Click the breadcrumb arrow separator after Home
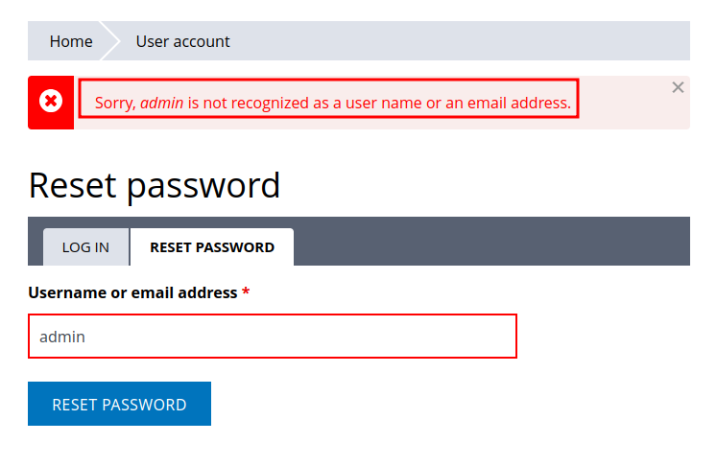The image size is (717, 466). click(x=114, y=41)
